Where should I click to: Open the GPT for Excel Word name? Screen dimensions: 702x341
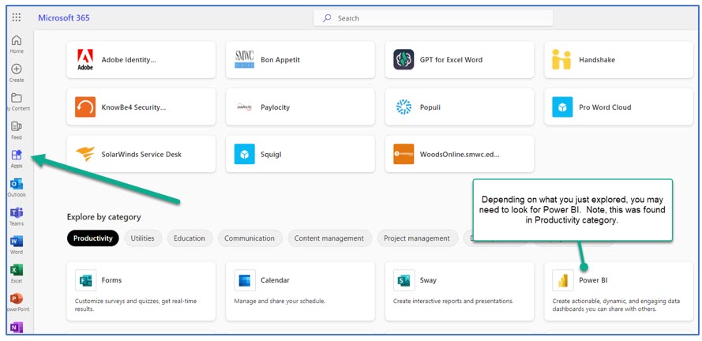click(451, 59)
